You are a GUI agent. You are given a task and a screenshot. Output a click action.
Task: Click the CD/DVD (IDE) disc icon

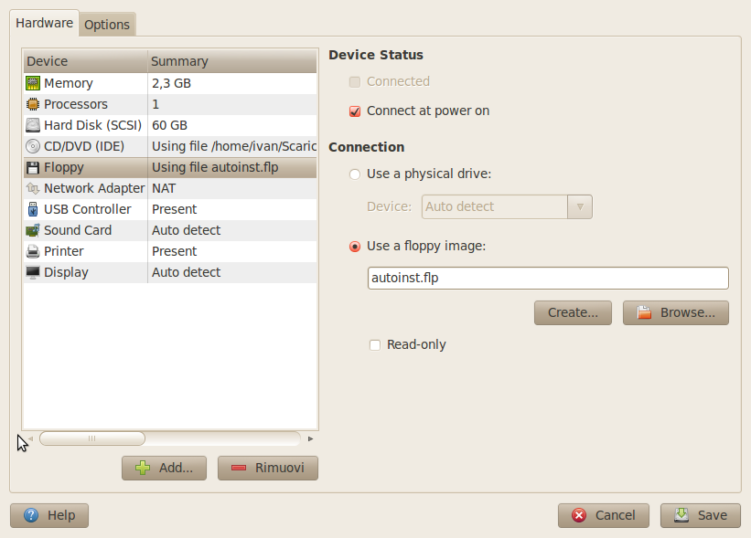click(x=33, y=146)
